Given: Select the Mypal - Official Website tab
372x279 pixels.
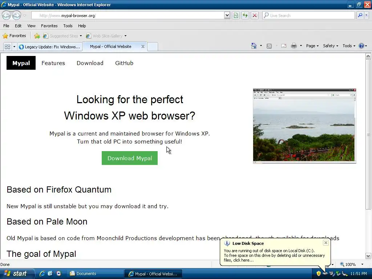Looking at the screenshot, I should tap(110, 46).
